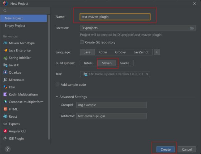
Task: Open help with the question mark
Action: tap(7, 149)
